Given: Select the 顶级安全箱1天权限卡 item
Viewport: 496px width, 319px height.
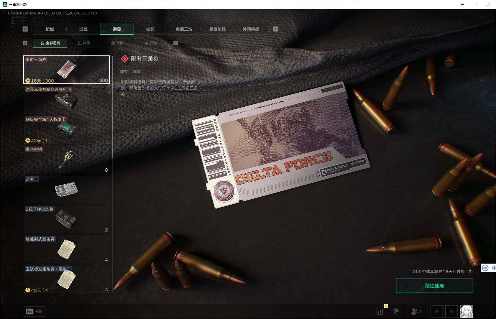Looking at the screenshot, I should click(x=66, y=130).
